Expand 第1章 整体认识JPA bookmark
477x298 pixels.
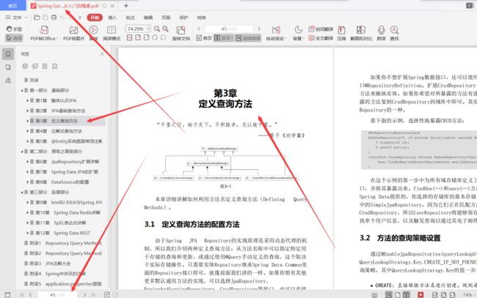click(27, 100)
